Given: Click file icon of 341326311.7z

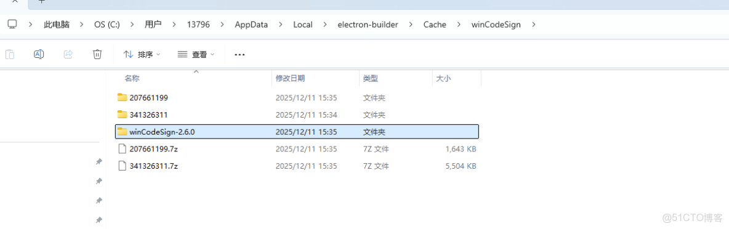Looking at the screenshot, I should [123, 166].
